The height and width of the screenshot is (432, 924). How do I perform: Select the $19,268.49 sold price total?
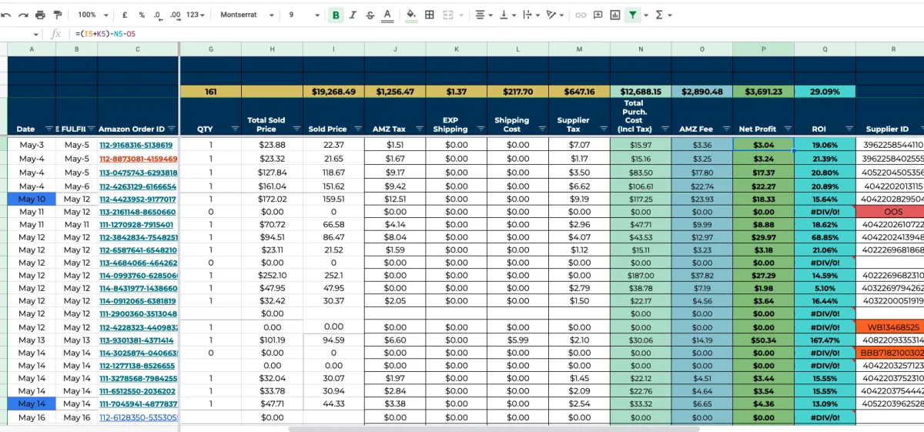pyautogui.click(x=333, y=92)
